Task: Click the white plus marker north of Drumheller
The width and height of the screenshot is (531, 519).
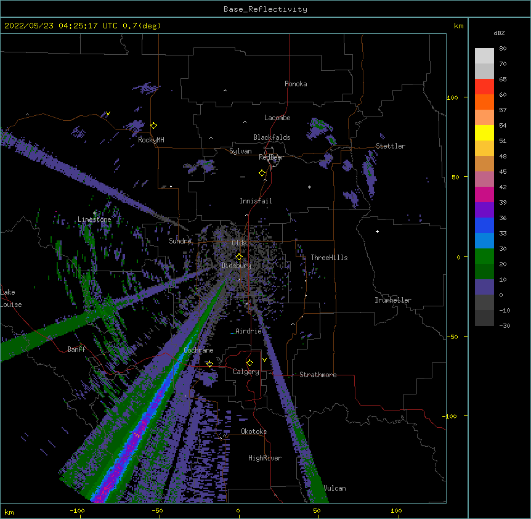Action: point(377,231)
